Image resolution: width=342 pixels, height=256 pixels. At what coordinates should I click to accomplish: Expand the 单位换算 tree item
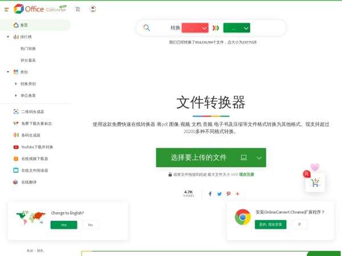pos(15,95)
